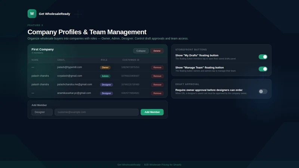This screenshot has width=299, height=168.
Task: Click customer ID 10829779894581
Action: [x=130, y=93]
